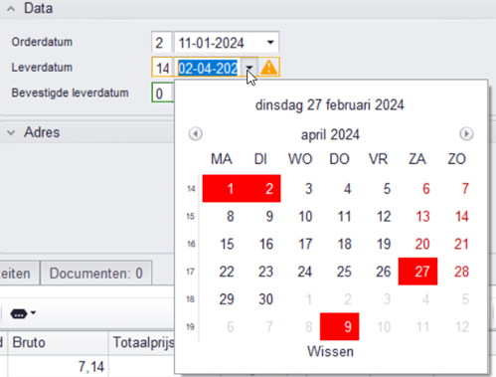Screen dimensions: 496x377
Task: Click the Bevestigde leverdatum week field
Action: click(162, 94)
